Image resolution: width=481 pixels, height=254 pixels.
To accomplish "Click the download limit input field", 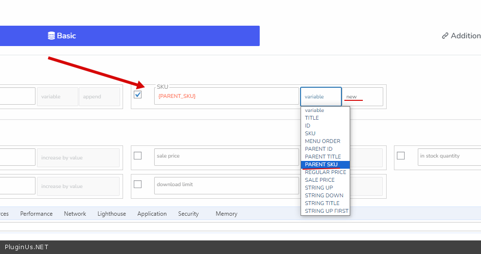I will (226, 185).
